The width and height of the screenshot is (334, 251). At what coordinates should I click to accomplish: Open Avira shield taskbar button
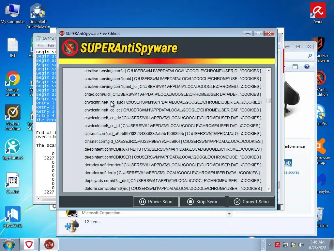pyautogui.click(x=29, y=244)
